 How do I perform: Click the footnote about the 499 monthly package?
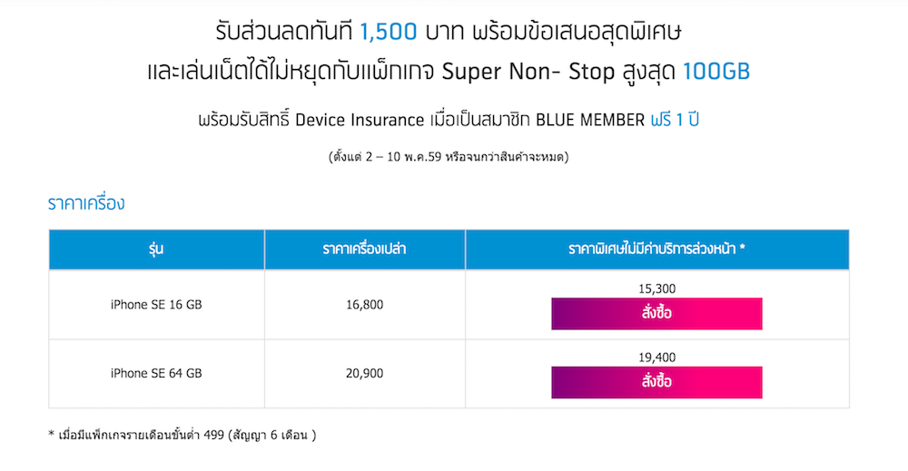182,435
